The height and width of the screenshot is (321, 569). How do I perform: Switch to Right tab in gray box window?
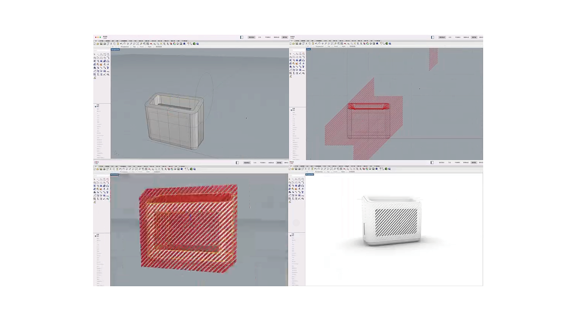pyautogui.click(x=150, y=47)
